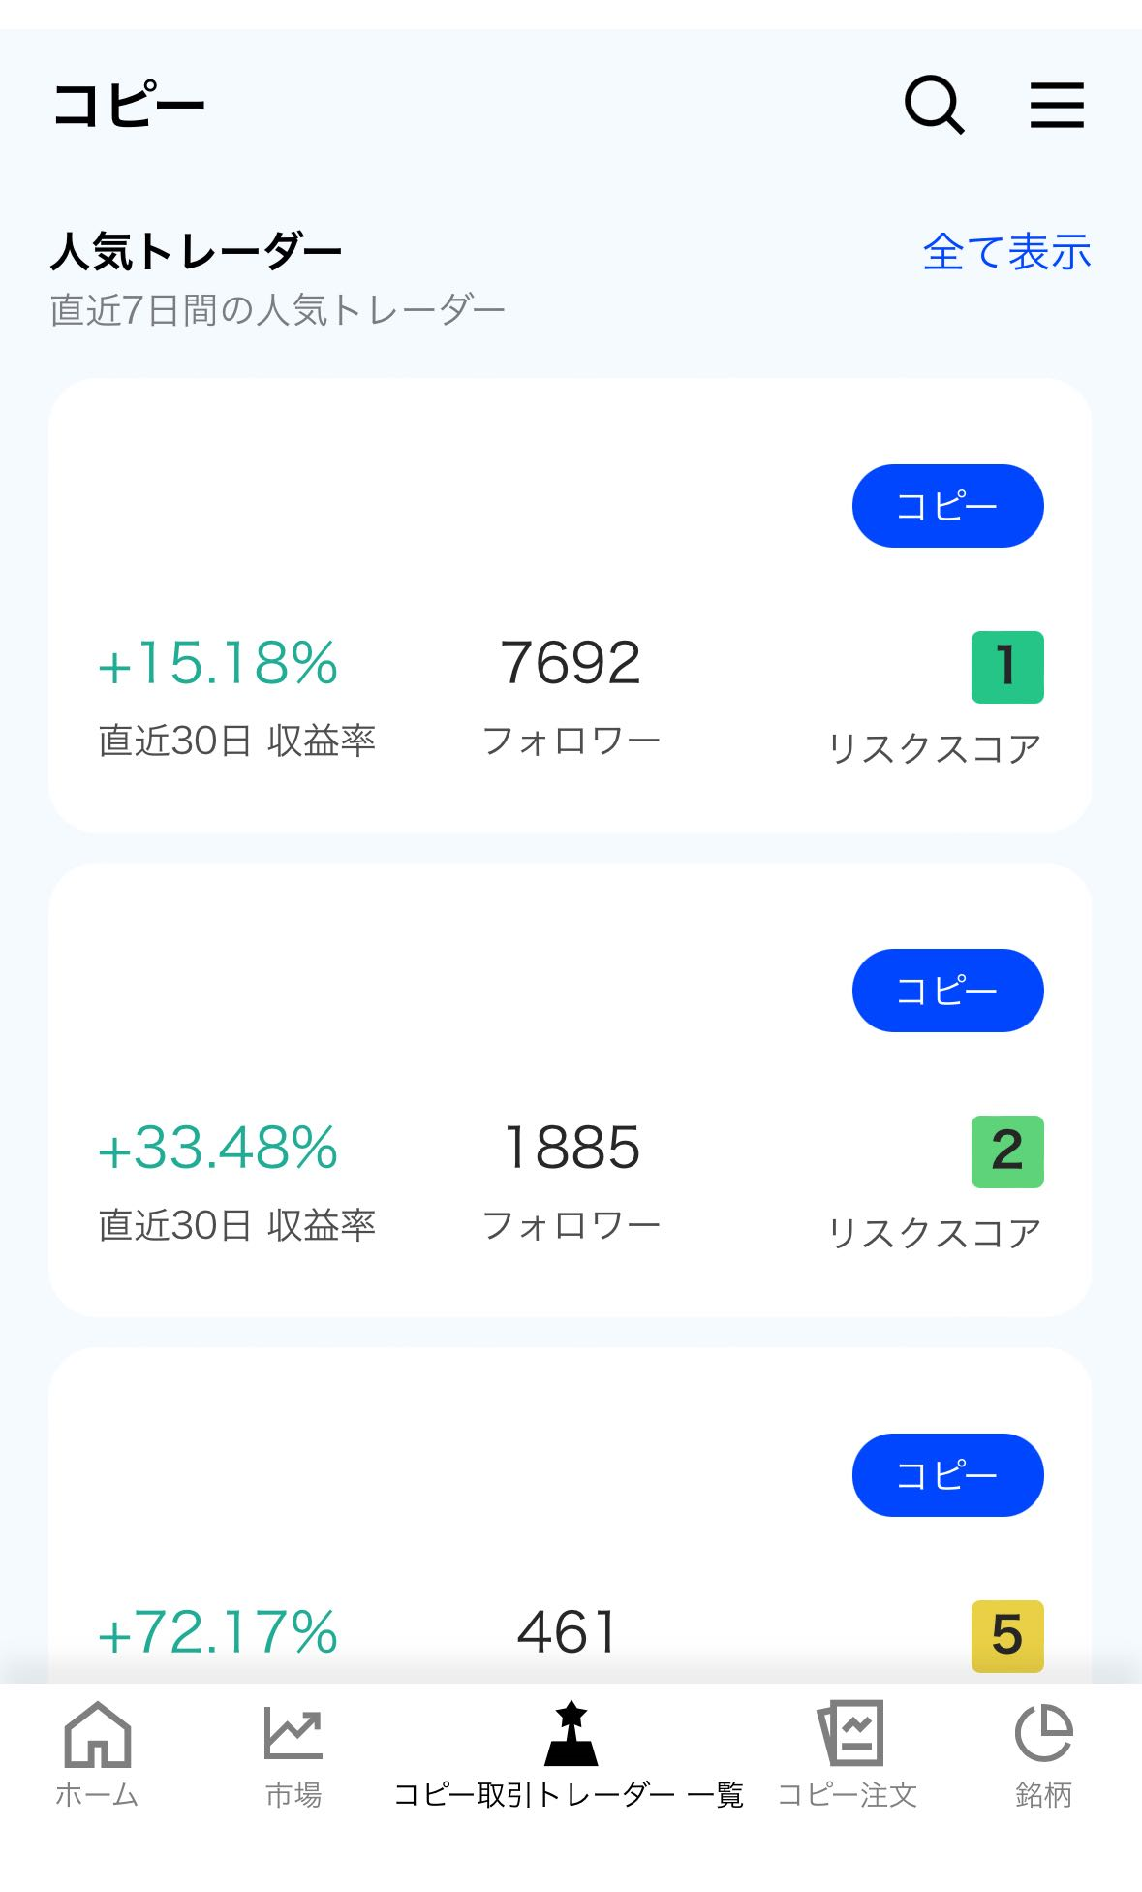Open the 市場 chart icon
This screenshot has height=1892, width=1142.
coord(293,1733)
